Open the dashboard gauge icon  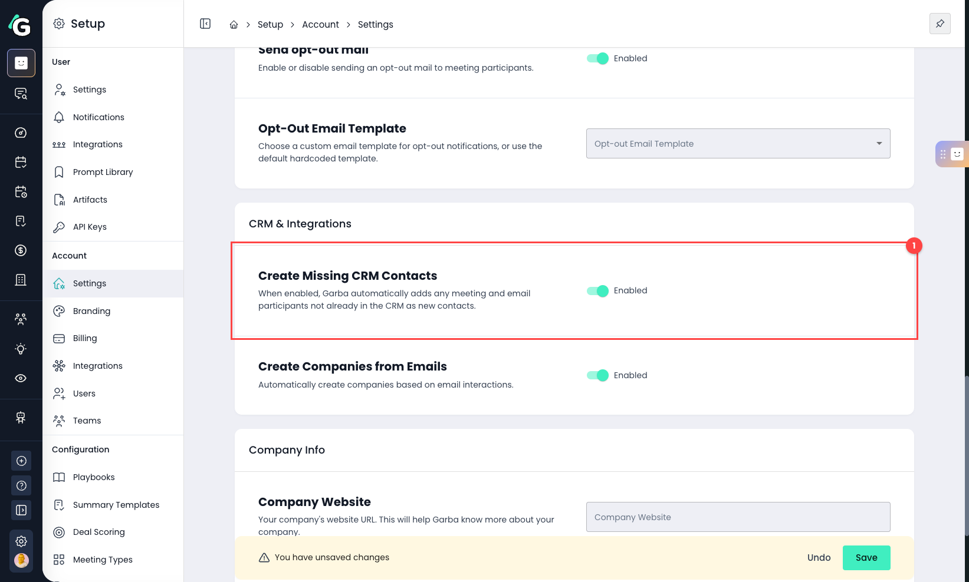tap(21, 133)
